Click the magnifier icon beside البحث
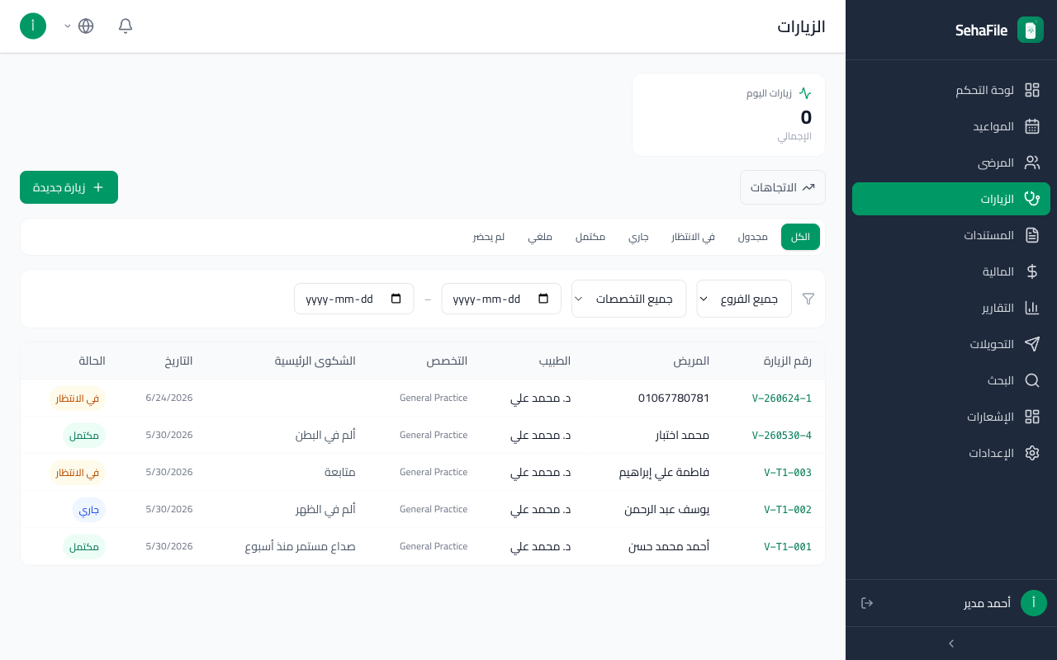Screen dimensions: 1057x660 tap(1032, 380)
